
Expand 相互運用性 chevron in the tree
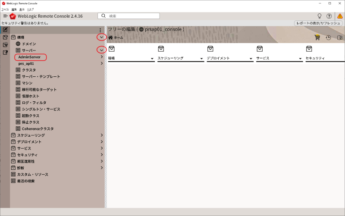[x=102, y=161]
